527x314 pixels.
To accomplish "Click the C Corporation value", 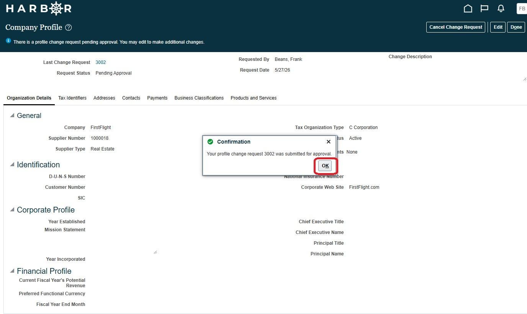I will point(363,128).
